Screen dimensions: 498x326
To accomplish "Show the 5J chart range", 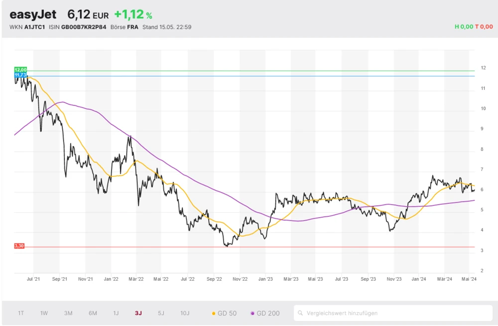I will tap(161, 313).
